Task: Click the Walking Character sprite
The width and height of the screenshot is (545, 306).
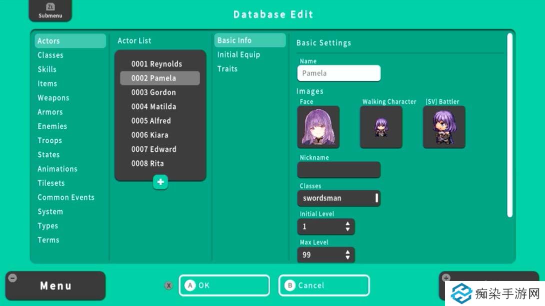Action: tap(381, 127)
